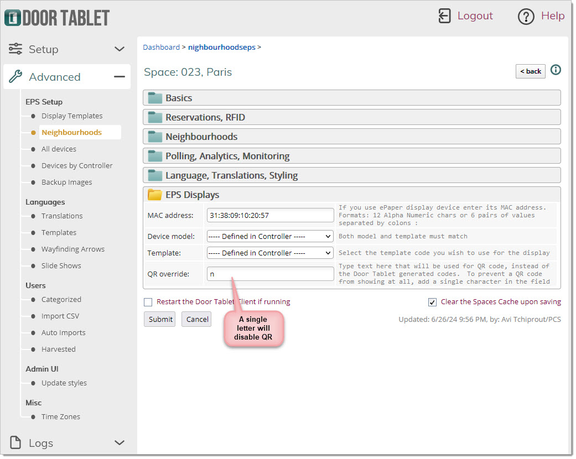
Task: Click the Advanced wrench icon
Action: [x=15, y=77]
